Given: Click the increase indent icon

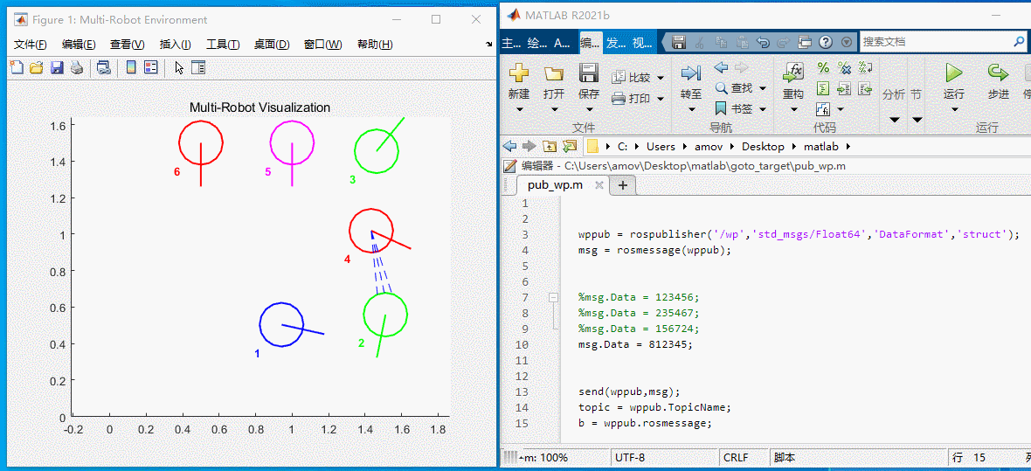Looking at the screenshot, I should (x=844, y=87).
